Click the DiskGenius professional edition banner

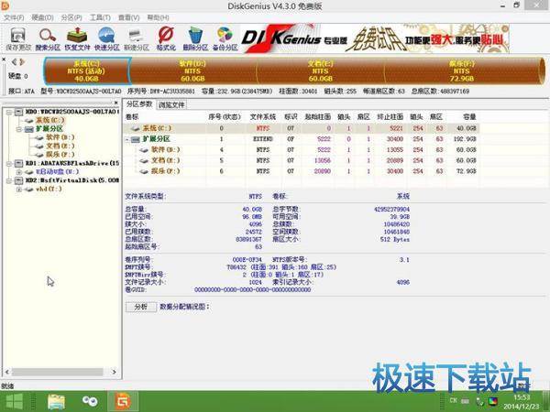375,38
